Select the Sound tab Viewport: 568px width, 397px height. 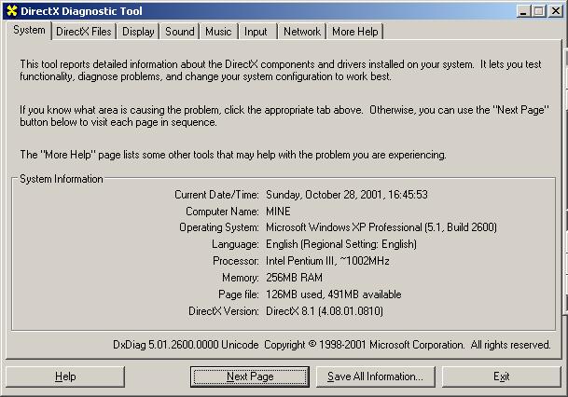point(179,32)
